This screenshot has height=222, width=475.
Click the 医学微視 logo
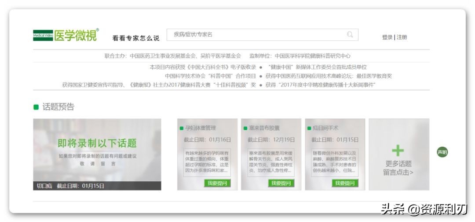[x=66, y=35]
